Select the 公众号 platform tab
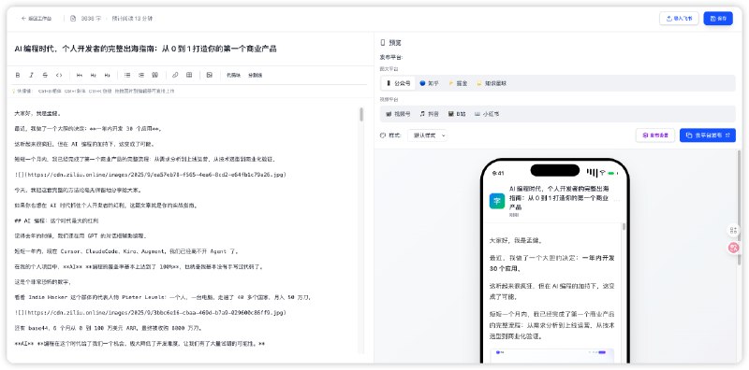The width and height of the screenshot is (749, 370). 399,83
